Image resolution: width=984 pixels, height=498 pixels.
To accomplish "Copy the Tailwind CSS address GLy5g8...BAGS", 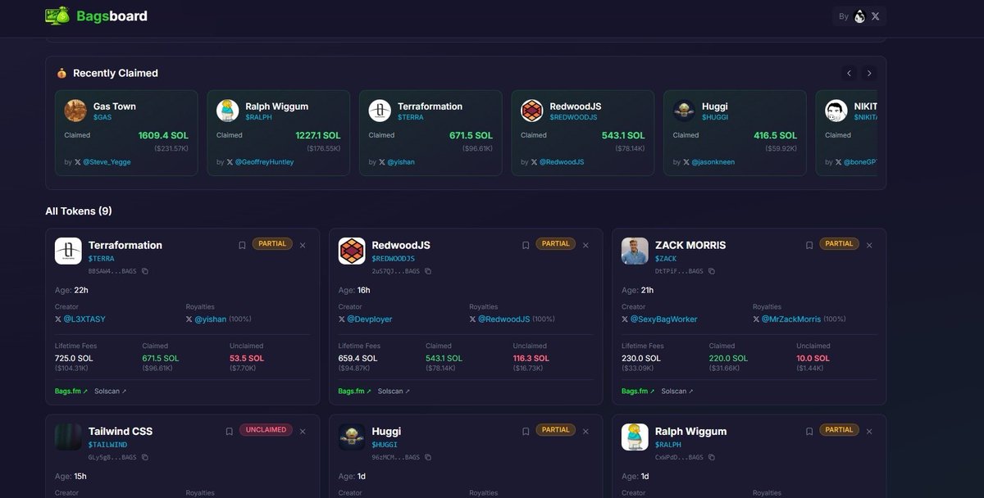I will 145,457.
